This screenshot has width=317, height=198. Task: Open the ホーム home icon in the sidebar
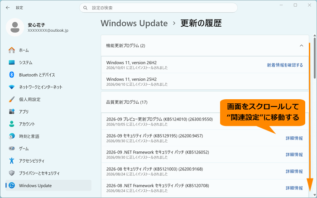point(12,50)
